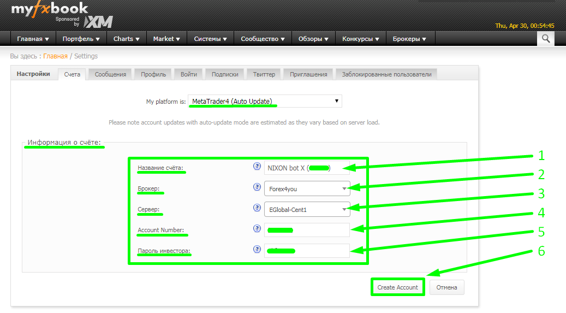Expand the Market menu

coord(166,39)
